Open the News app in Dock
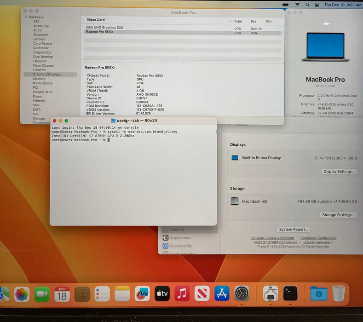 (x=202, y=293)
